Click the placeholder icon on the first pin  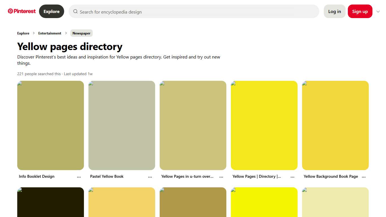(20, 83)
